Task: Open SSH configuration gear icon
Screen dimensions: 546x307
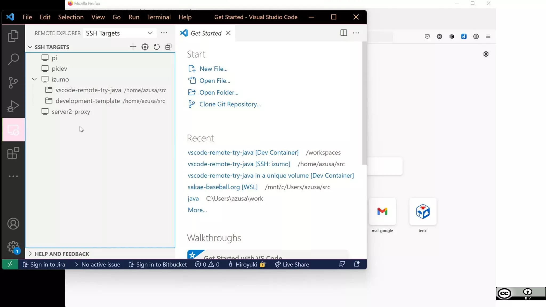Action: 145,47
